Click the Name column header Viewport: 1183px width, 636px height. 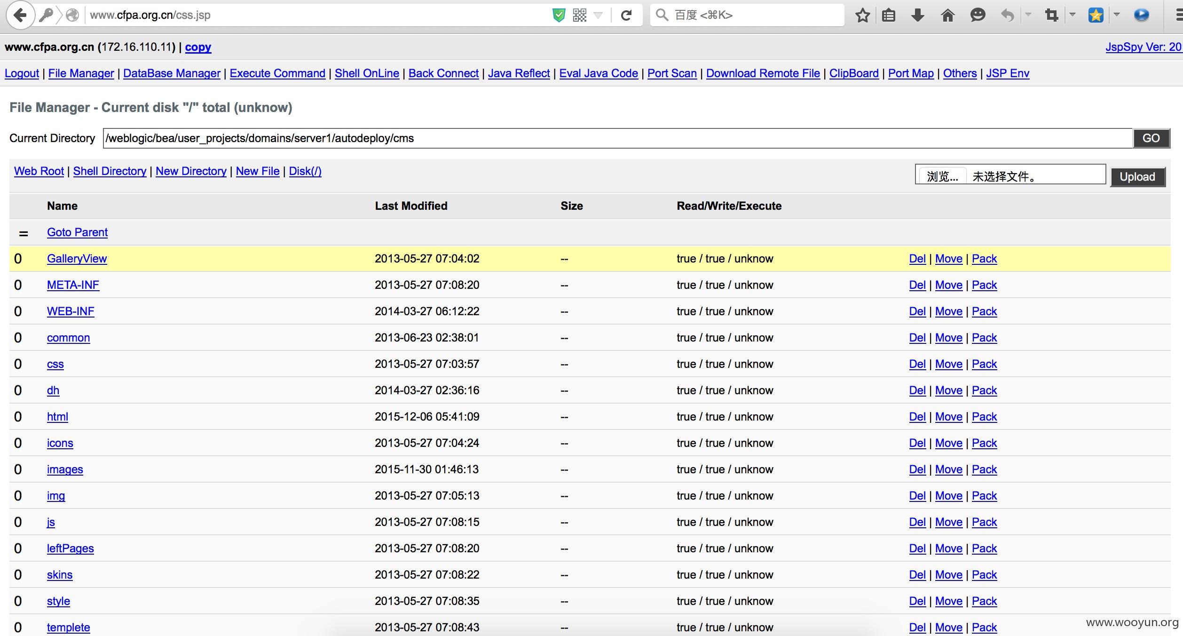62,206
